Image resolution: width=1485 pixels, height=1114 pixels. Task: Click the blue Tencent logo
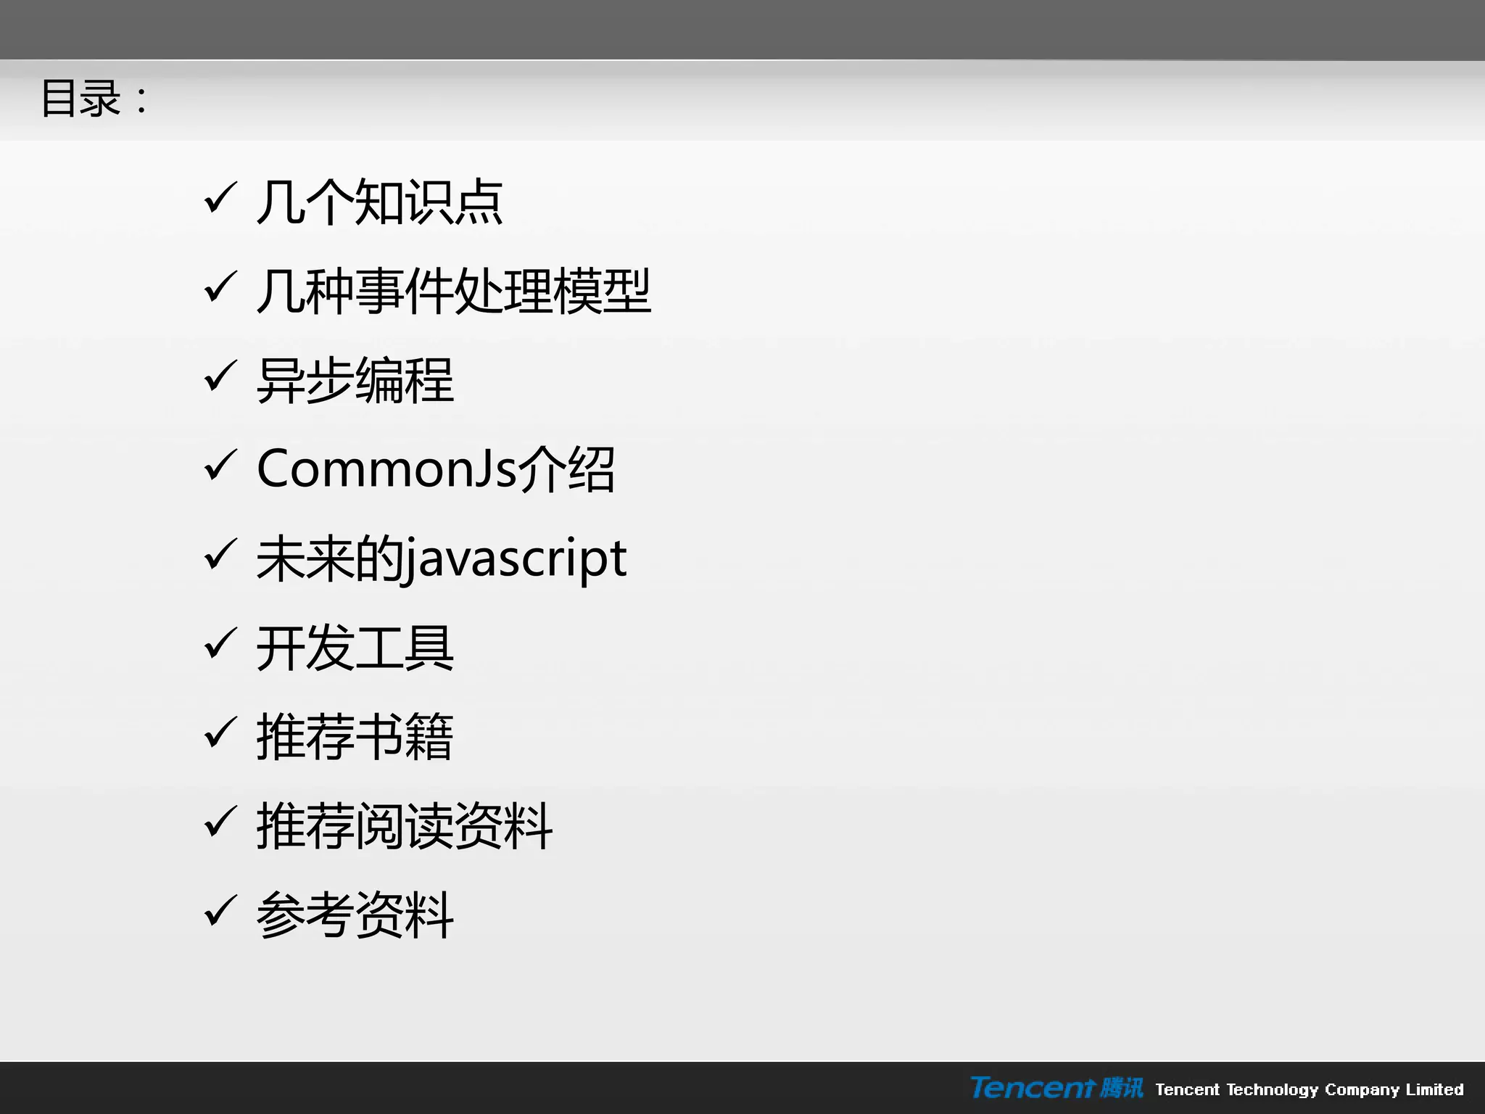click(1056, 1088)
